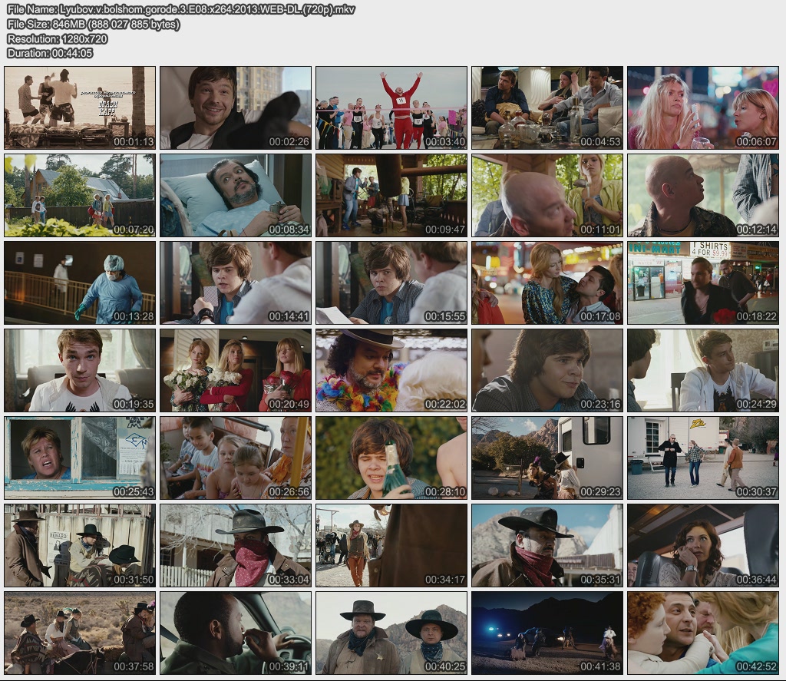Click the File Name text line
786x681 pixels.
click(181, 10)
